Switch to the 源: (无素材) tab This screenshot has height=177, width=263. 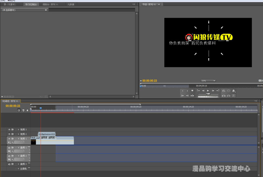(10, 4)
